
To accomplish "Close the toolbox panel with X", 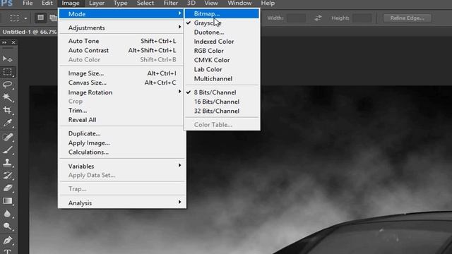I will (x=13, y=42).
